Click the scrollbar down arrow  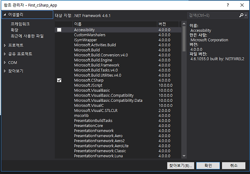[x=184, y=156]
